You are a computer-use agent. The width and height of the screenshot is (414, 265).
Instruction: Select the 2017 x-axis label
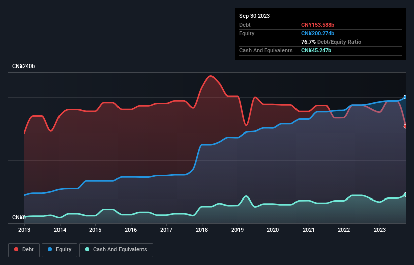coord(166,230)
